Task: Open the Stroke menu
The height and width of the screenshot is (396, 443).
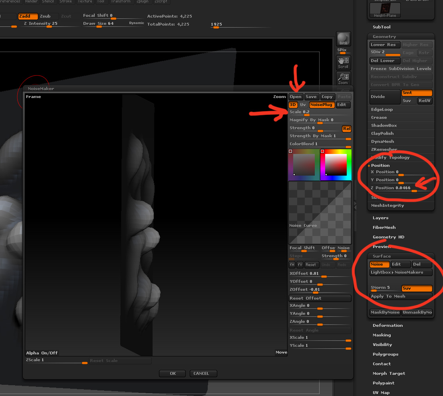Action: (x=66, y=2)
